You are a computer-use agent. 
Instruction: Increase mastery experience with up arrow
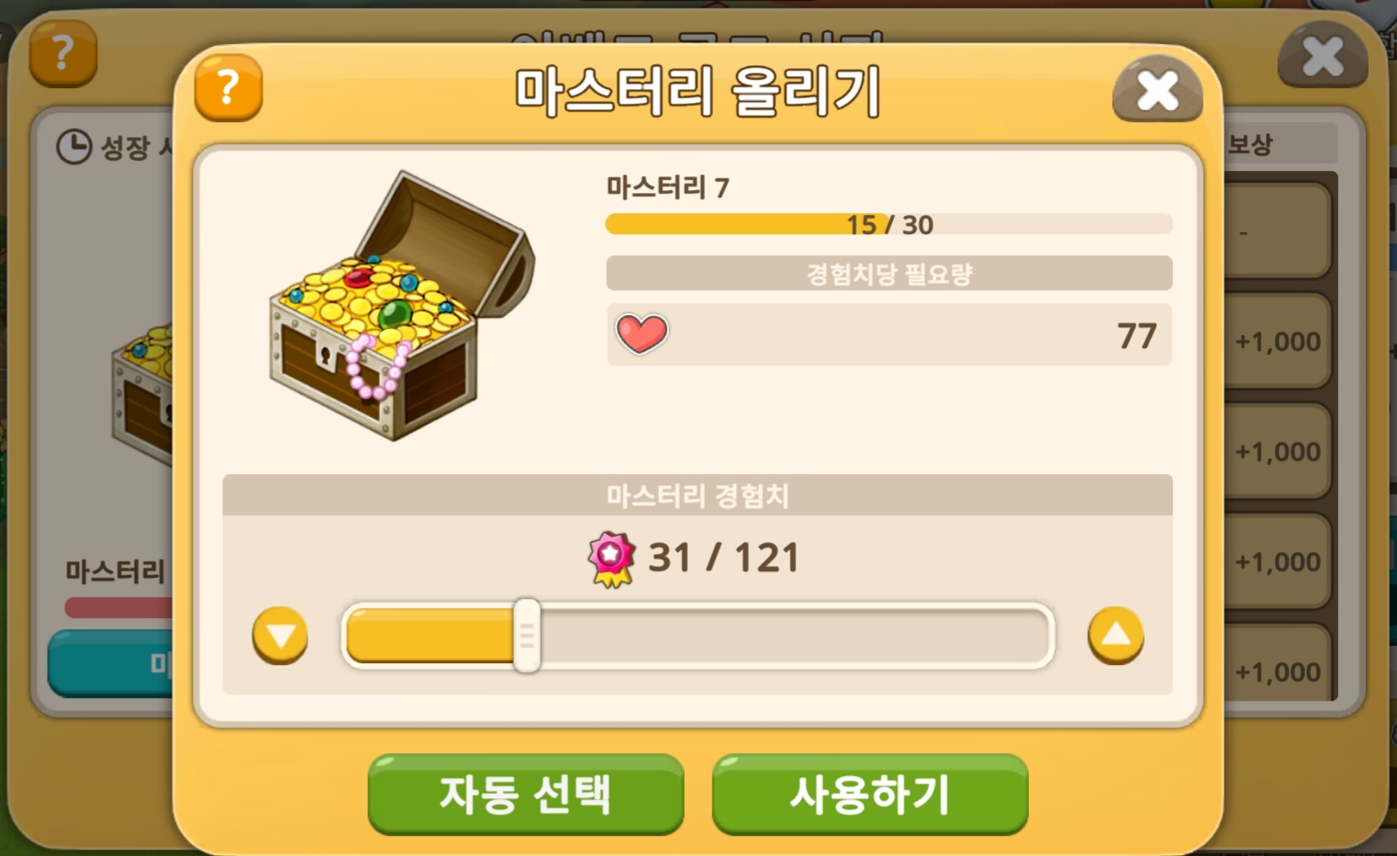(1116, 636)
